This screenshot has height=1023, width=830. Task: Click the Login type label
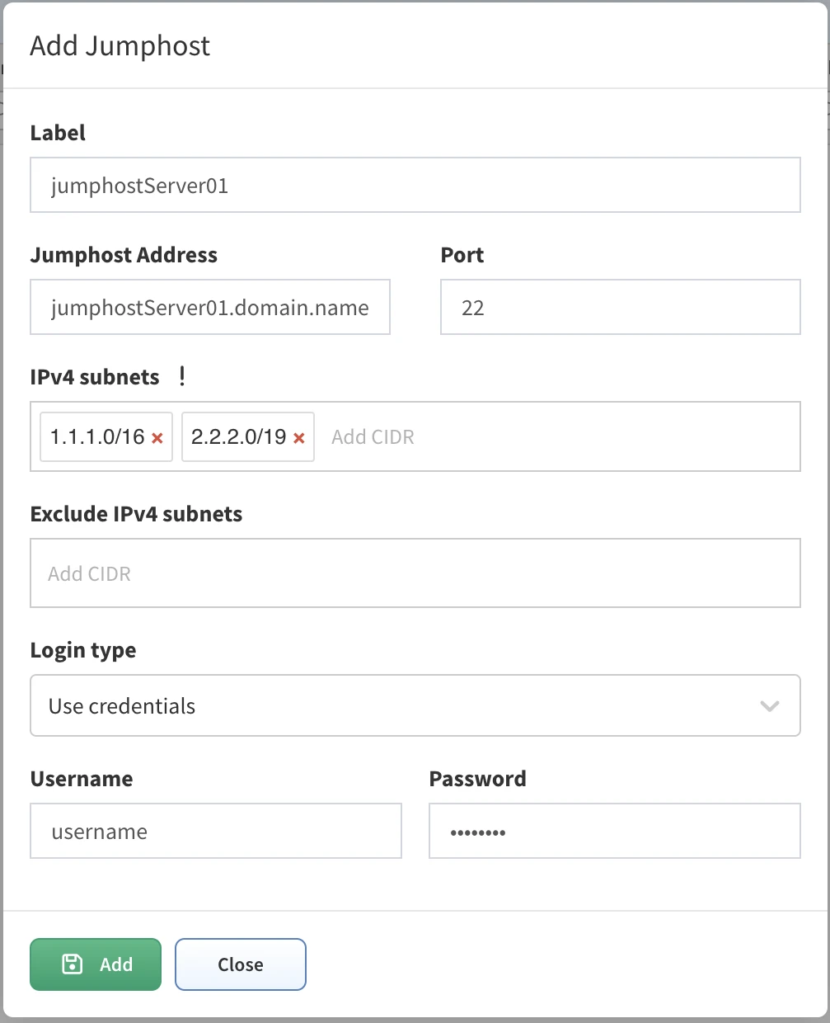pos(83,650)
